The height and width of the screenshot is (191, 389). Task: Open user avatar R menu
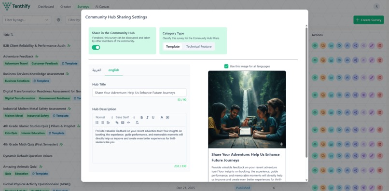[376, 7]
